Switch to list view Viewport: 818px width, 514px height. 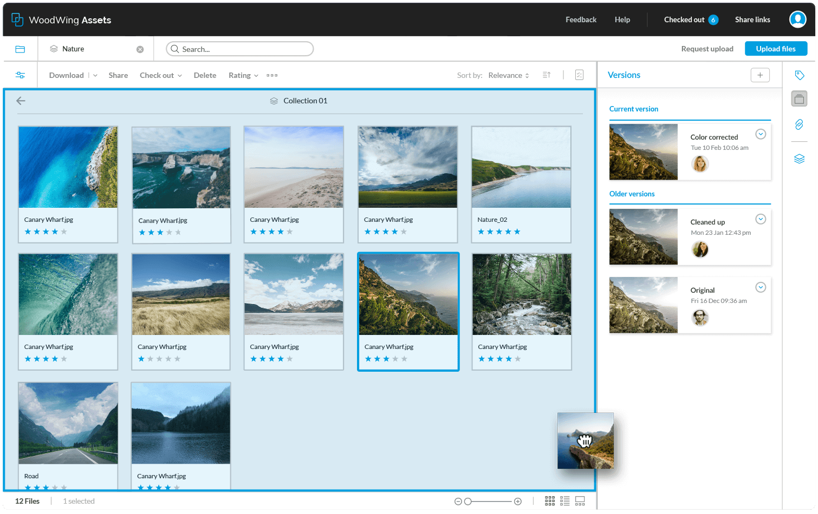click(564, 501)
